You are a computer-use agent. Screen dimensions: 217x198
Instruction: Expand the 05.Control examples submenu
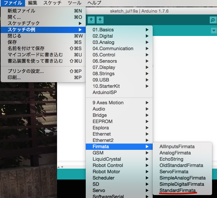(x=119, y=55)
